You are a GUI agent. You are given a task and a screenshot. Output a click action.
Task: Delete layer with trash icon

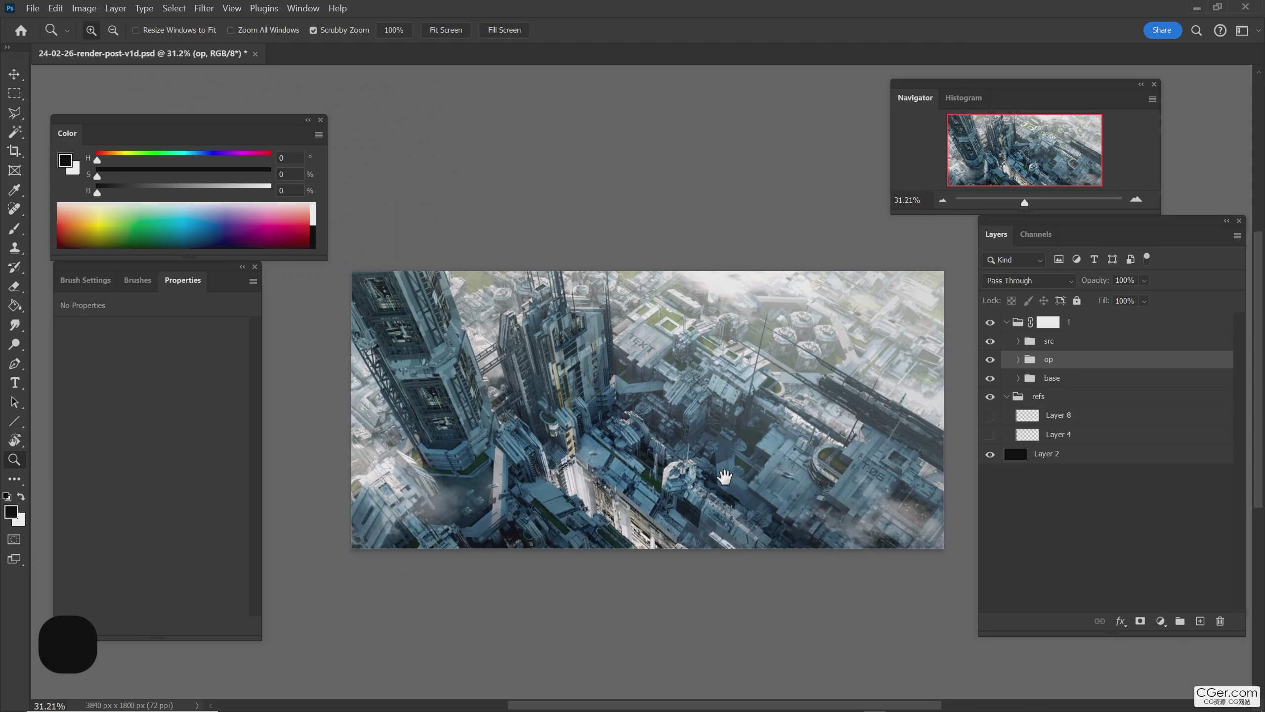click(x=1220, y=621)
